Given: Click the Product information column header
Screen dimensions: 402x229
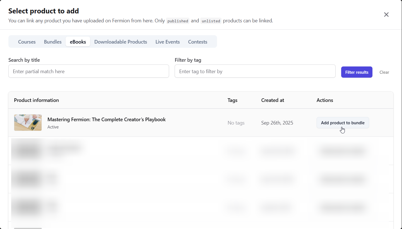Looking at the screenshot, I should pos(36,100).
